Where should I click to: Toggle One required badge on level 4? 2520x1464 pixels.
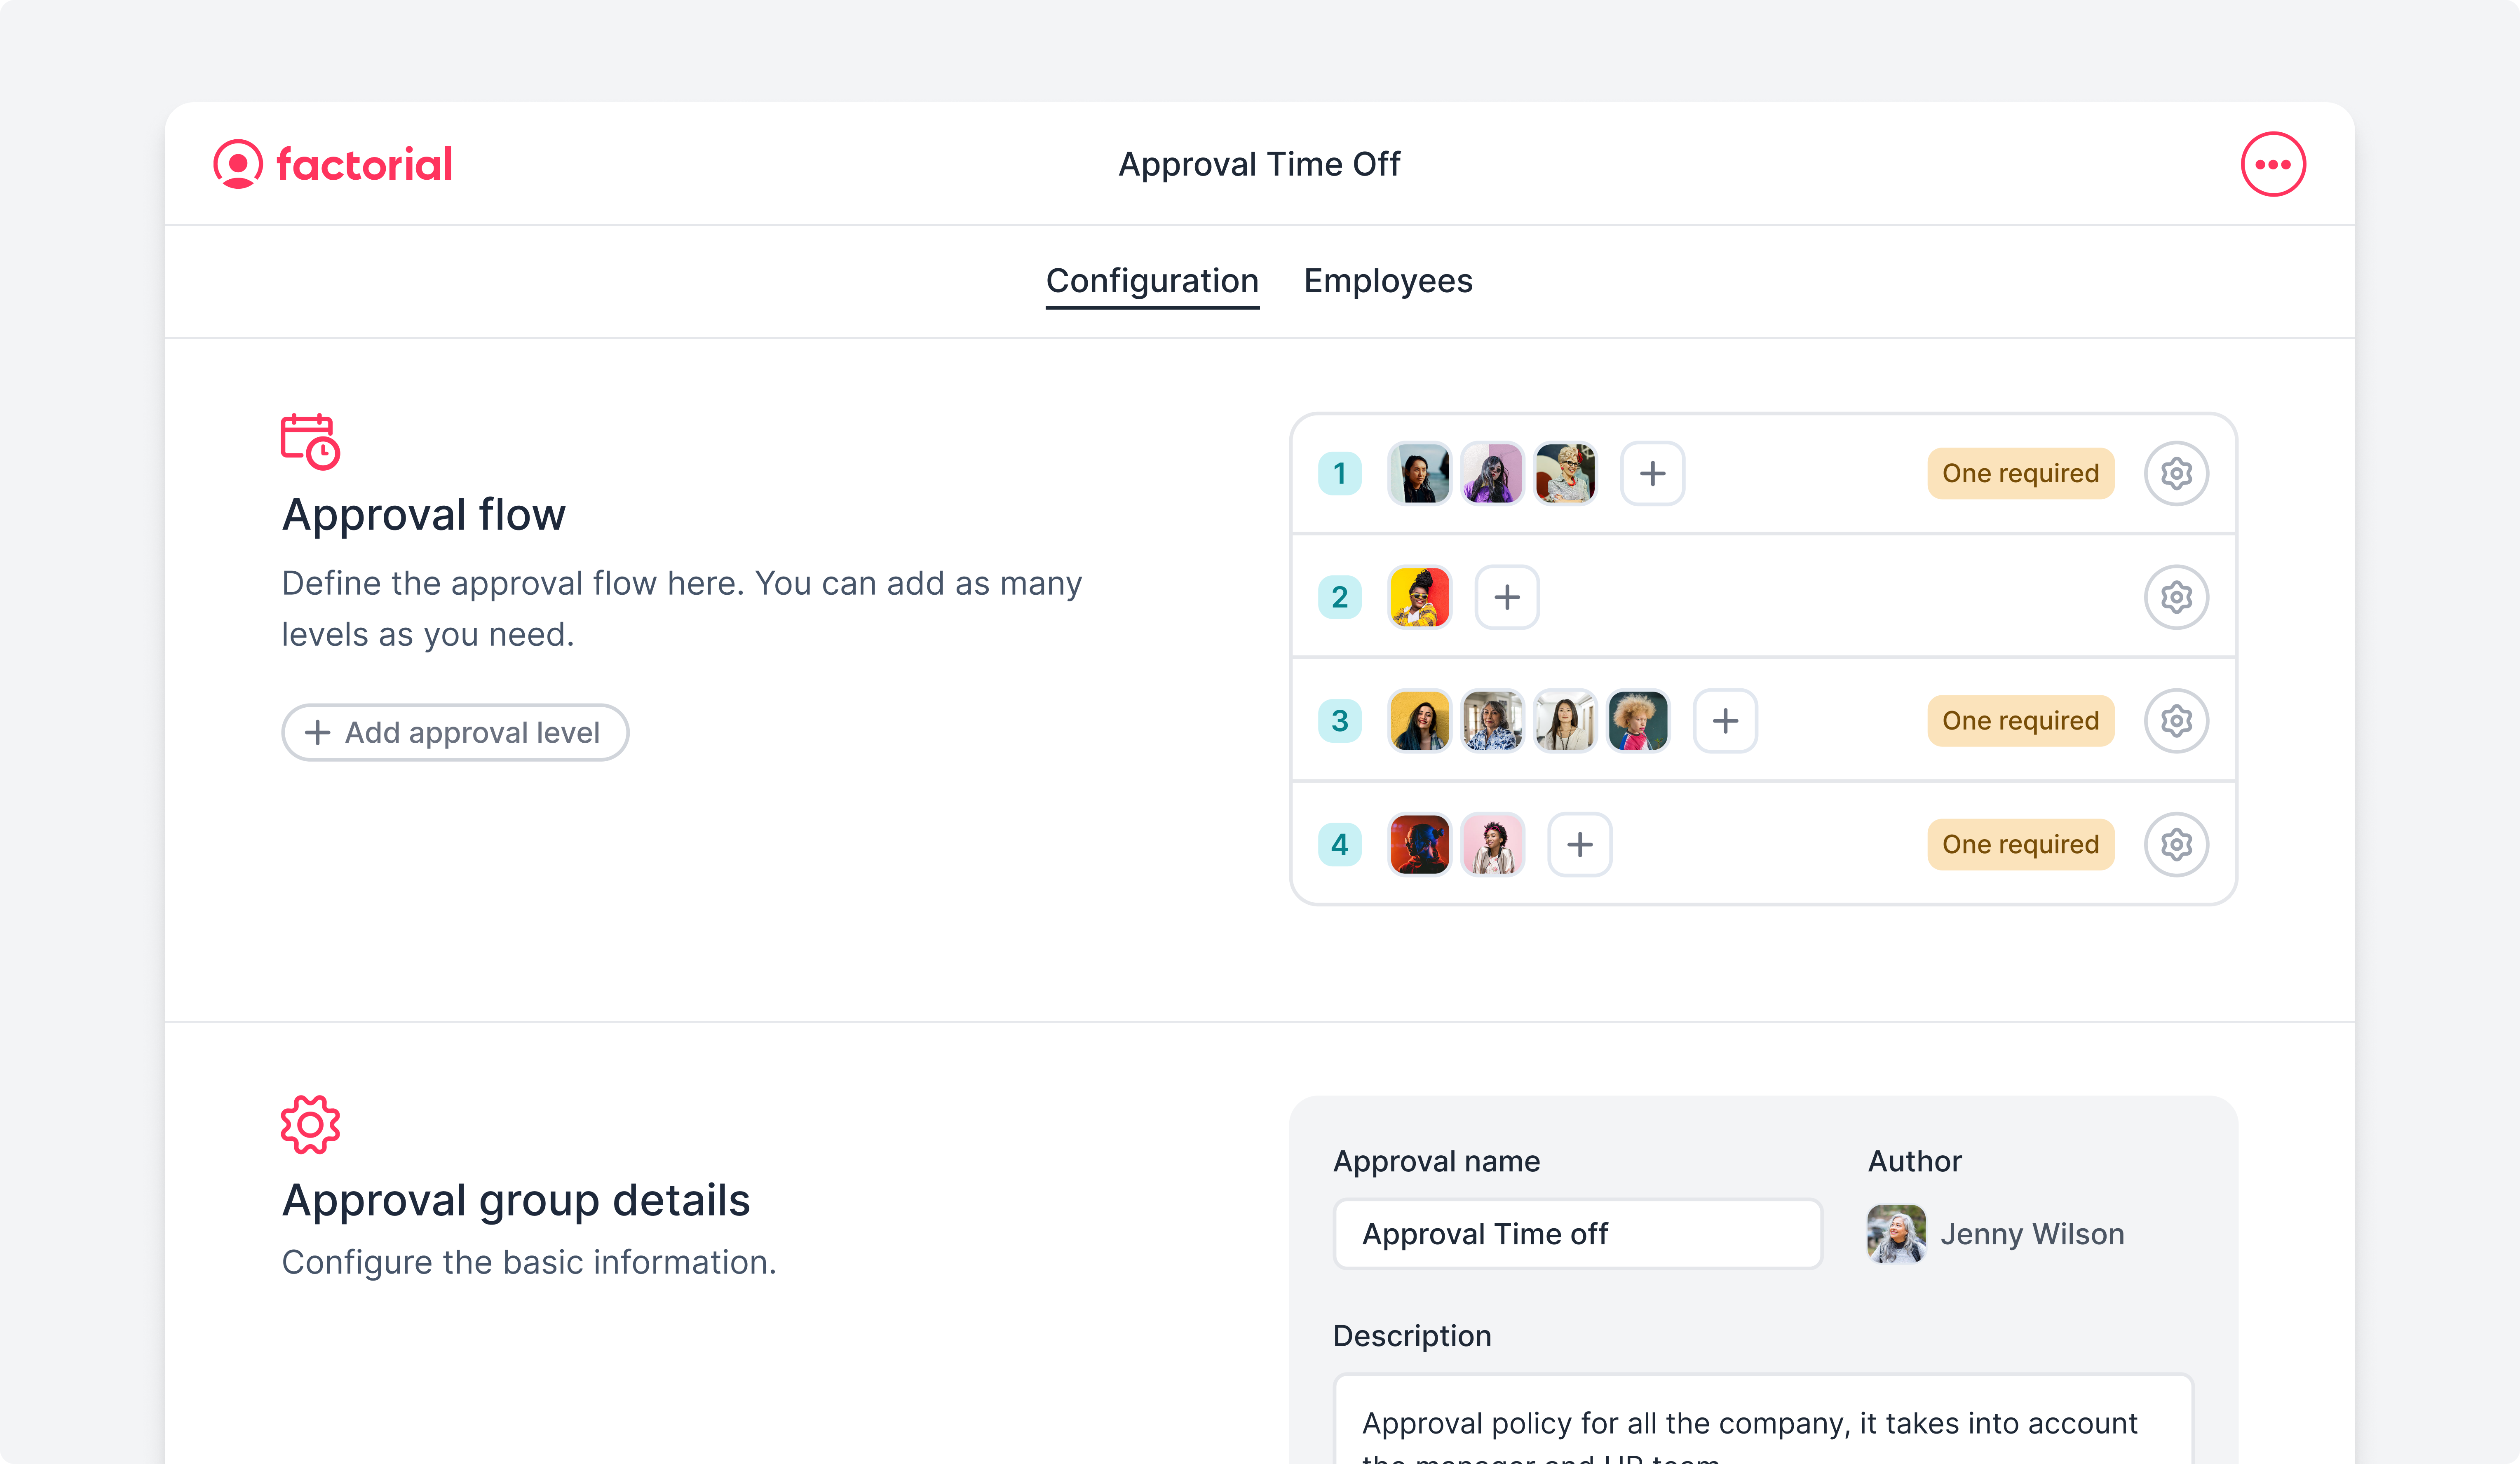click(2020, 844)
